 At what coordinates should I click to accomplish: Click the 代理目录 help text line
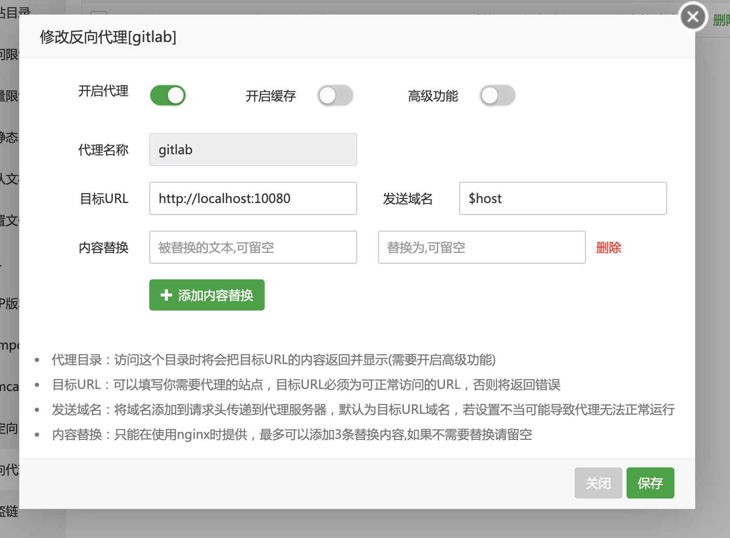pyautogui.click(x=273, y=360)
